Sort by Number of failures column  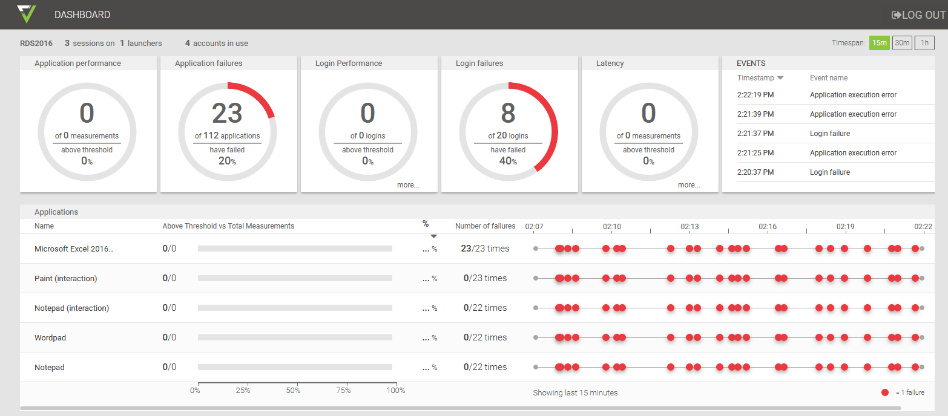click(486, 226)
